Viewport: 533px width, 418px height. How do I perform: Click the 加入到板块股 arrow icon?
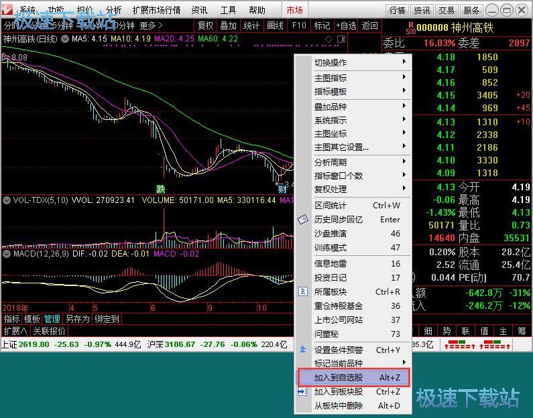pos(303,392)
